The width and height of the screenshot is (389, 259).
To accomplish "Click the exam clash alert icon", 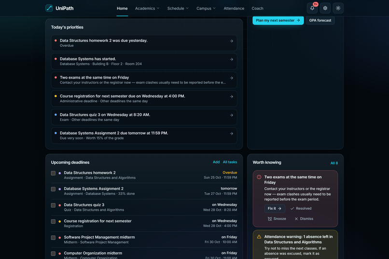I will pos(259,177).
